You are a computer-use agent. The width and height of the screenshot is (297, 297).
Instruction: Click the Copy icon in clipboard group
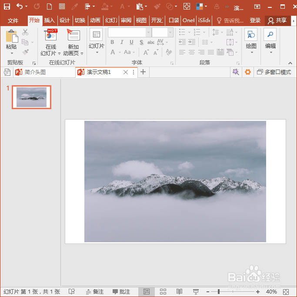(x=25, y=42)
